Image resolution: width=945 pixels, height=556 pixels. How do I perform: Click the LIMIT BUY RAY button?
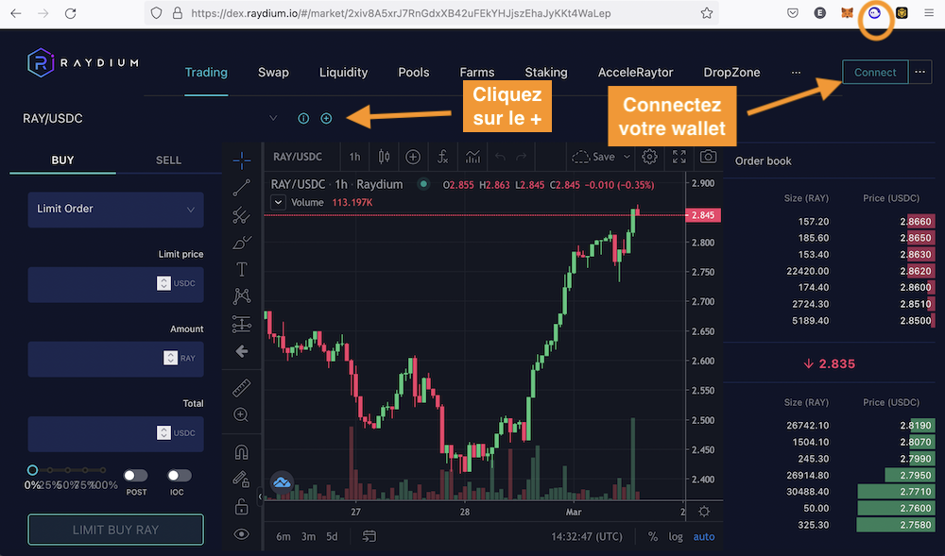point(115,530)
